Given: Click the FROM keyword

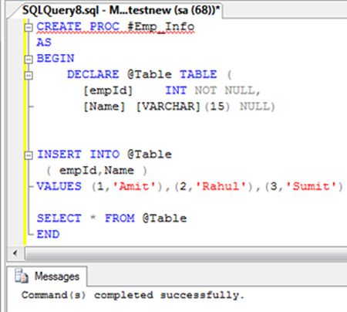Looking at the screenshot, I should (120, 219).
